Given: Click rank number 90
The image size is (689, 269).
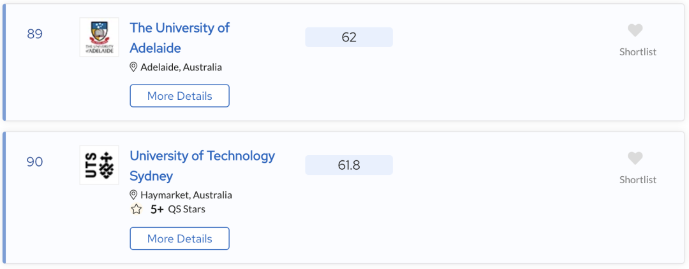Looking at the screenshot, I should click(x=34, y=162).
